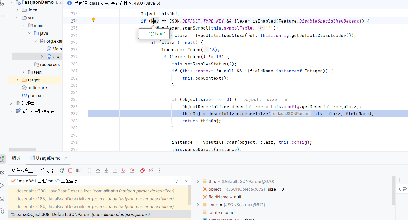The height and width of the screenshot is (220, 408).
Task: Open the pom.xml file
Action: (x=33, y=95)
